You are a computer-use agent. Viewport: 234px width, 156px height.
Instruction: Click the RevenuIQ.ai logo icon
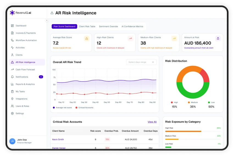pos(12,13)
